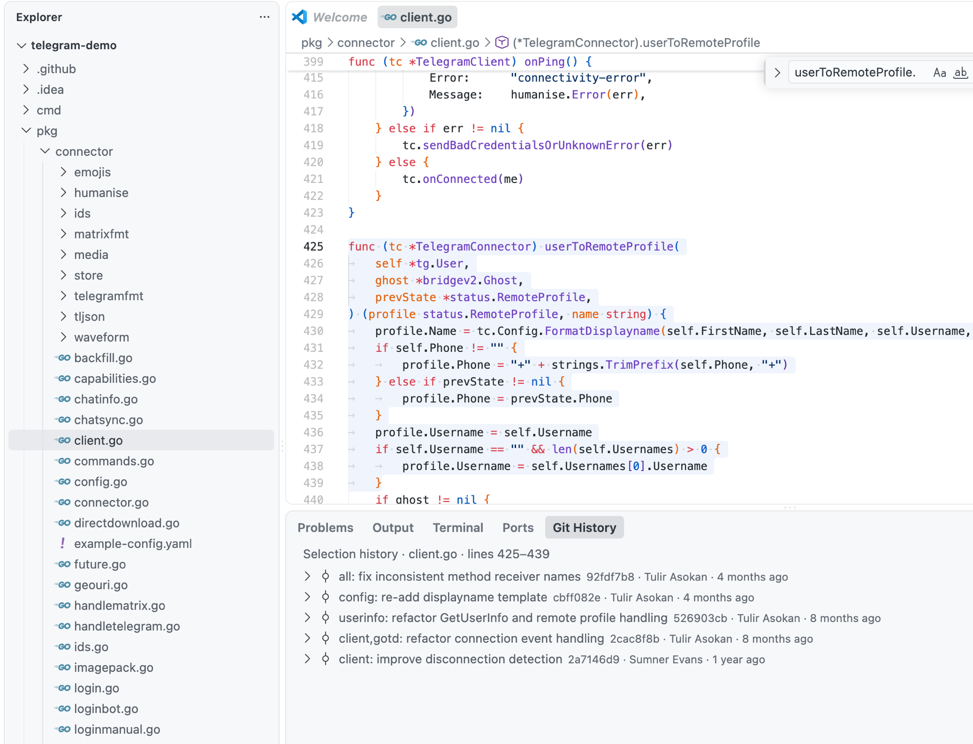
Task: Open the Output panel tab
Action: coord(393,528)
